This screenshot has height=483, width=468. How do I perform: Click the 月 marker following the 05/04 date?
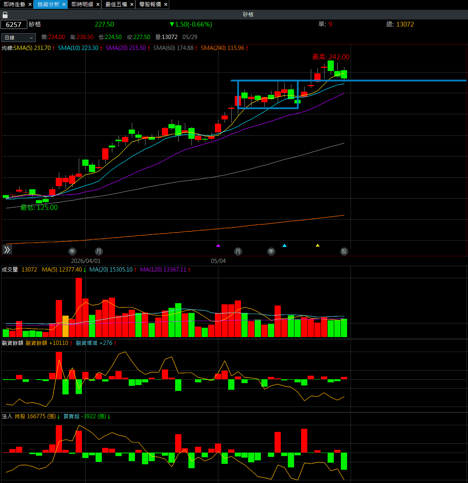coord(238,252)
